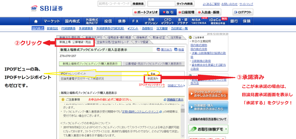Select 円貨建債券 in the sub navigation
Screen dimensions: 296x139
pyautogui.click(x=69, y=29)
